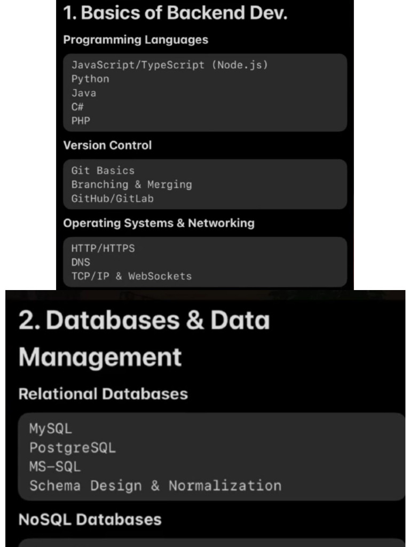The image size is (410, 547).
Task: Click the Schema Design & Normalization line
Action: [155, 486]
